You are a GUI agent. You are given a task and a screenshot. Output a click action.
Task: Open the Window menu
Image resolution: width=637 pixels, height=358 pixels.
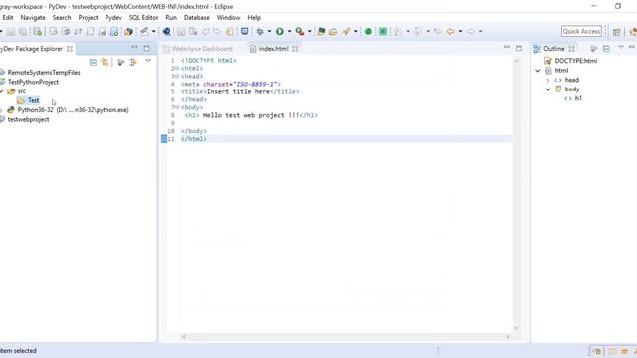click(228, 18)
